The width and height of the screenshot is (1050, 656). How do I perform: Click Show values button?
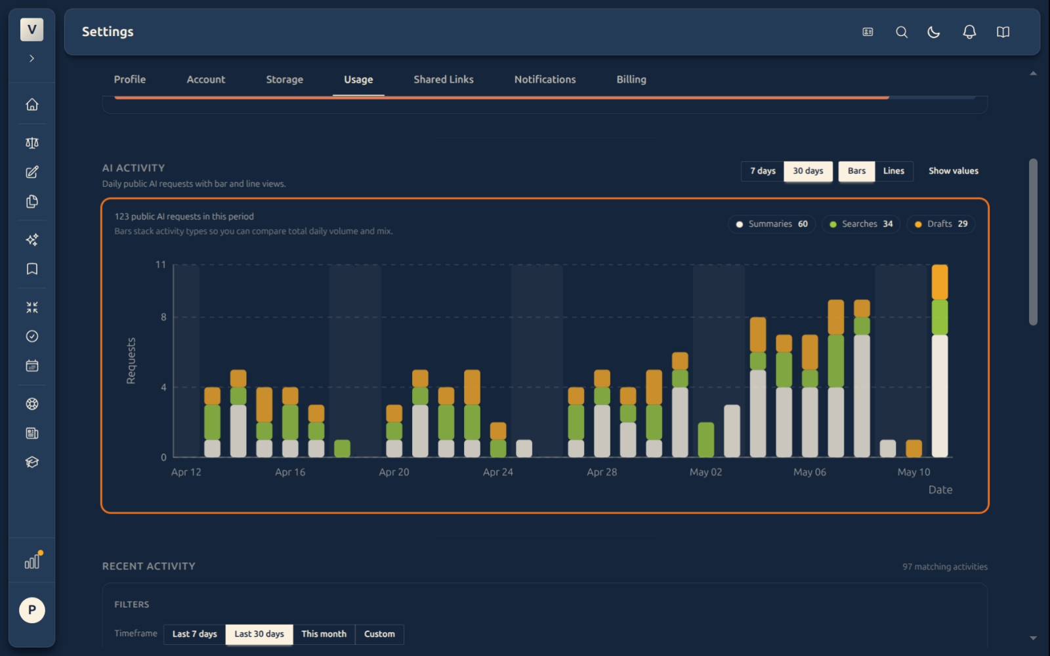[x=953, y=171]
